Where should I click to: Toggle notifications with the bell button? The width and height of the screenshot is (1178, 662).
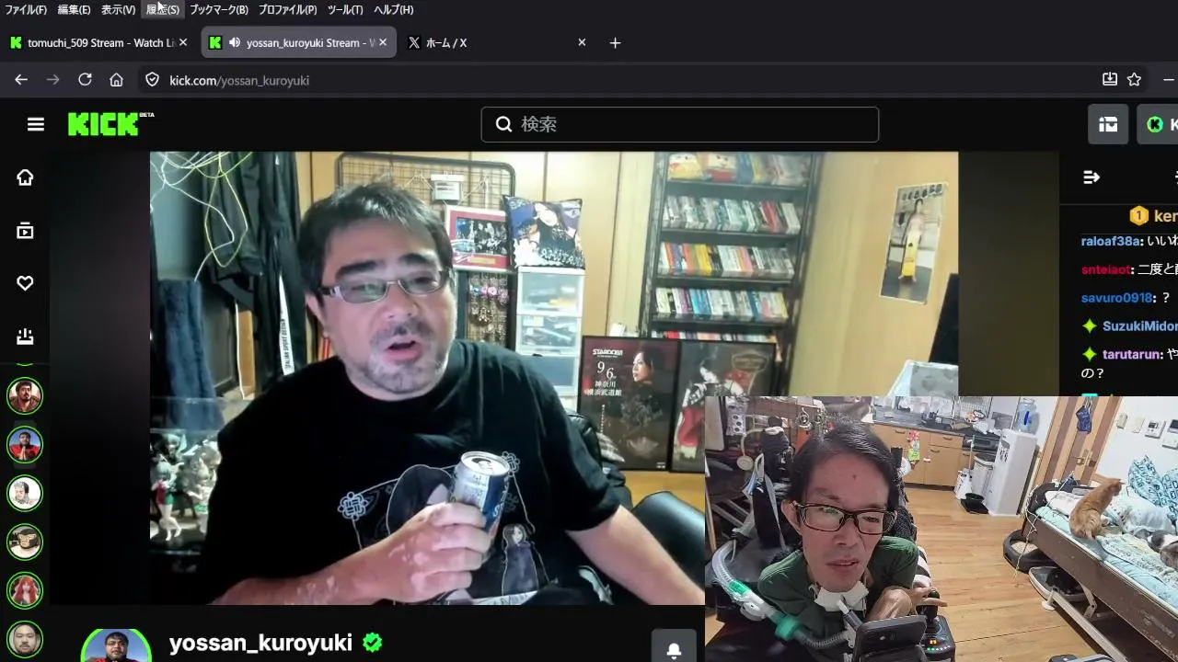674,650
